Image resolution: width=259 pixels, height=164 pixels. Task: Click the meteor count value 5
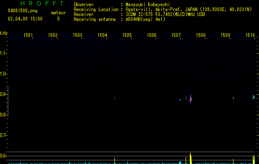coord(58,19)
